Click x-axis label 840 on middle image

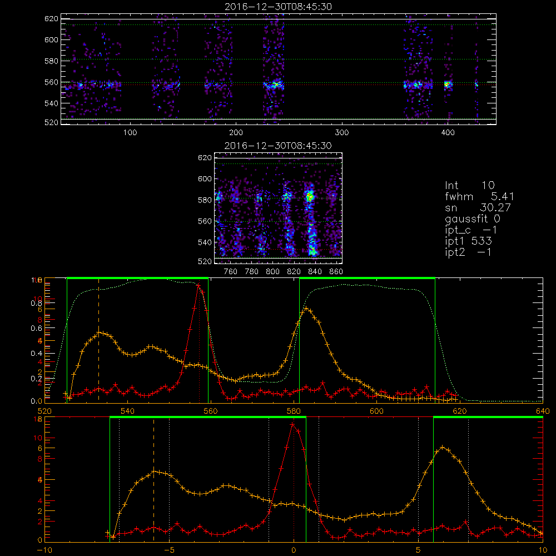pos(315,272)
